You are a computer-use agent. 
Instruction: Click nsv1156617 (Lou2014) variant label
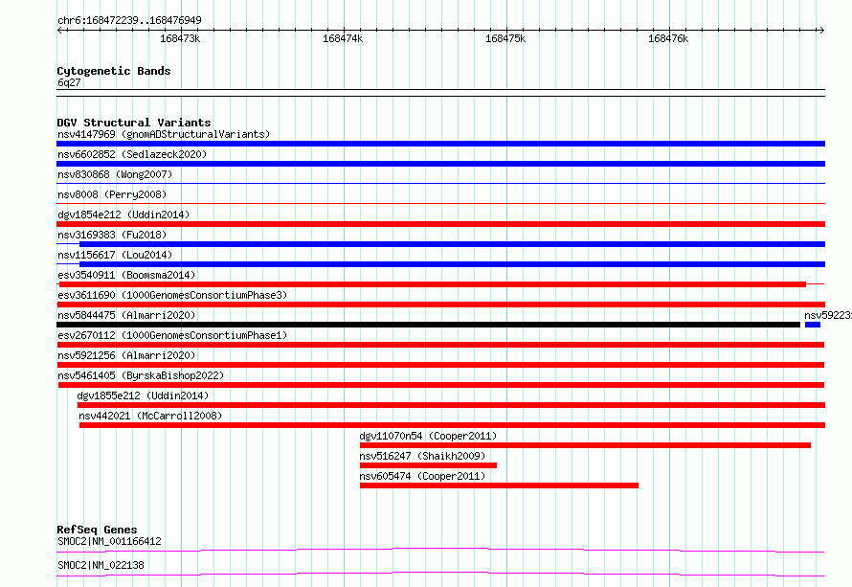(115, 255)
